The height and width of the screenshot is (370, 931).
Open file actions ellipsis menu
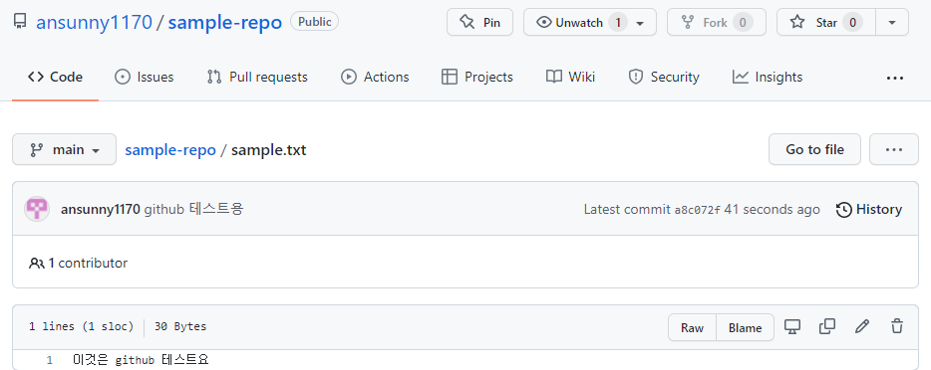[893, 149]
